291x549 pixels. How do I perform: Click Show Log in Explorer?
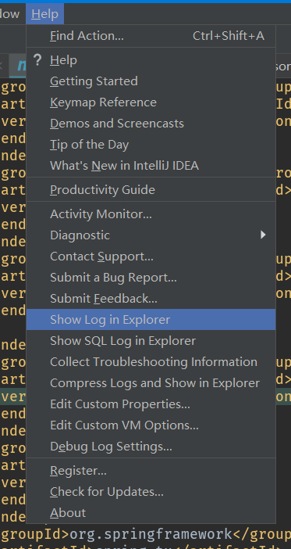click(x=151, y=319)
